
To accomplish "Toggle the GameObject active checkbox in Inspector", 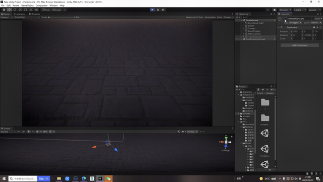I will pyautogui.click(x=286, y=19).
